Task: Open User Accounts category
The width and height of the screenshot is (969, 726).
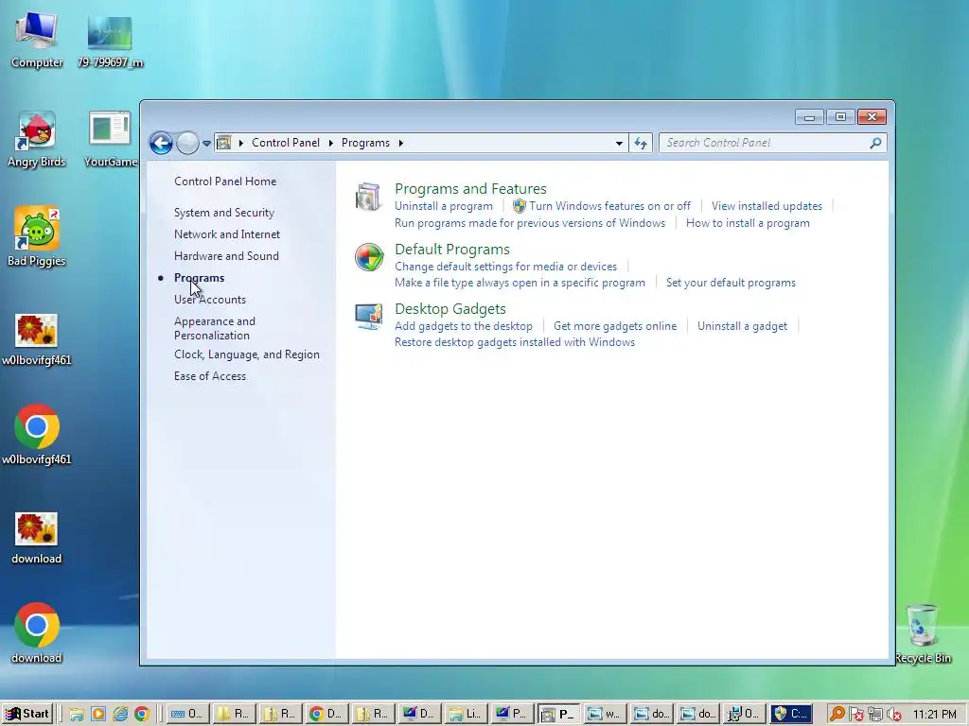Action: 209,300
